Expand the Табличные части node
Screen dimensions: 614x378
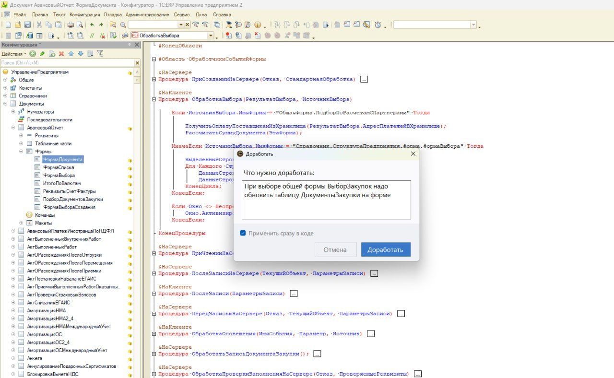coord(21,143)
